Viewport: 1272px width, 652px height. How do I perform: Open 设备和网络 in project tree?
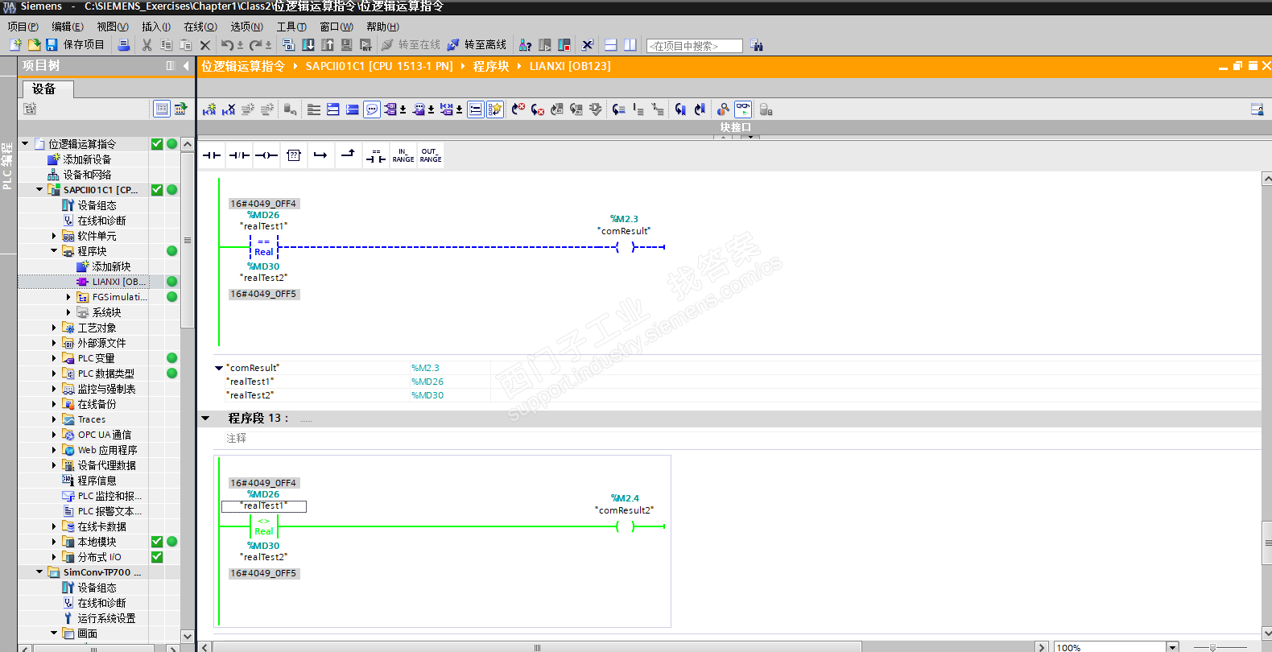coord(87,175)
